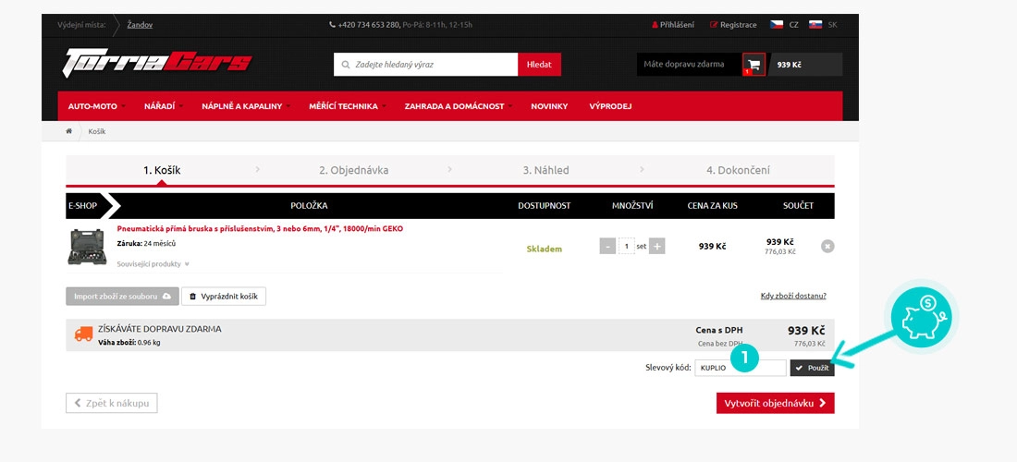Click the phone number +420 734 653 280
Image resolution: width=1017 pixels, height=462 pixels.
click(x=368, y=25)
